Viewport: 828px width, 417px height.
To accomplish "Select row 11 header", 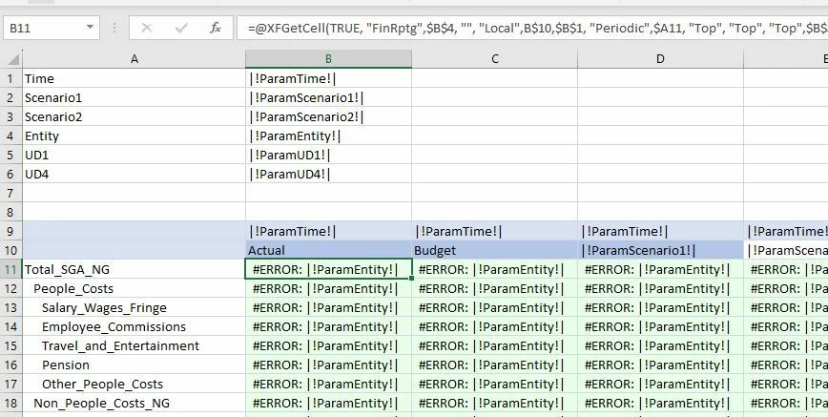I will [11, 269].
